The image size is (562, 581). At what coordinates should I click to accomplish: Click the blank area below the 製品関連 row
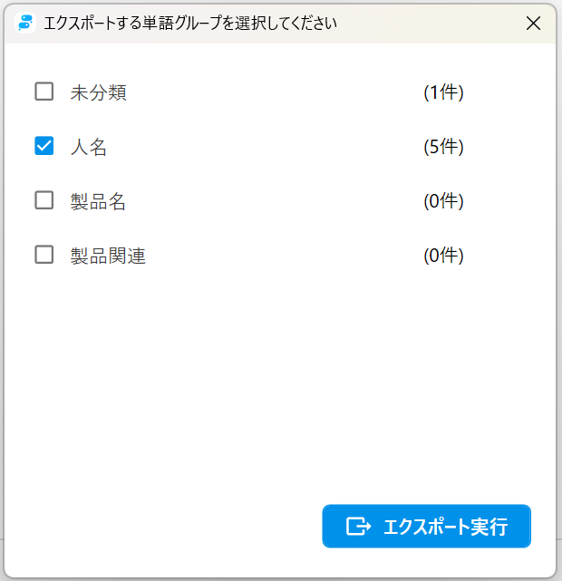(272, 381)
